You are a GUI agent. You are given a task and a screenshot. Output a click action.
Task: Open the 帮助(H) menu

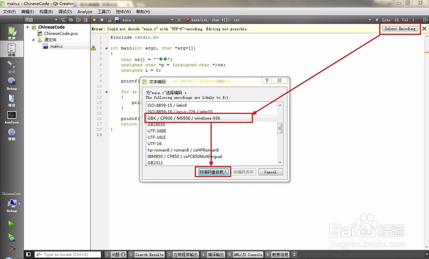(x=143, y=12)
